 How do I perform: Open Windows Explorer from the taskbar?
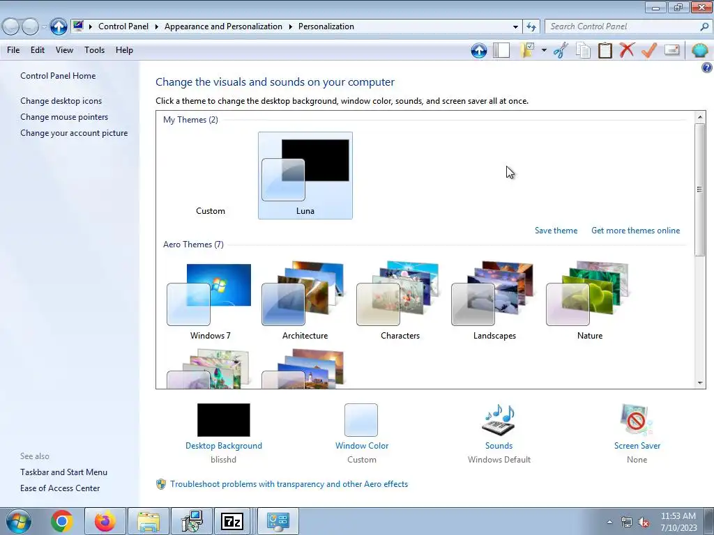coord(149,521)
